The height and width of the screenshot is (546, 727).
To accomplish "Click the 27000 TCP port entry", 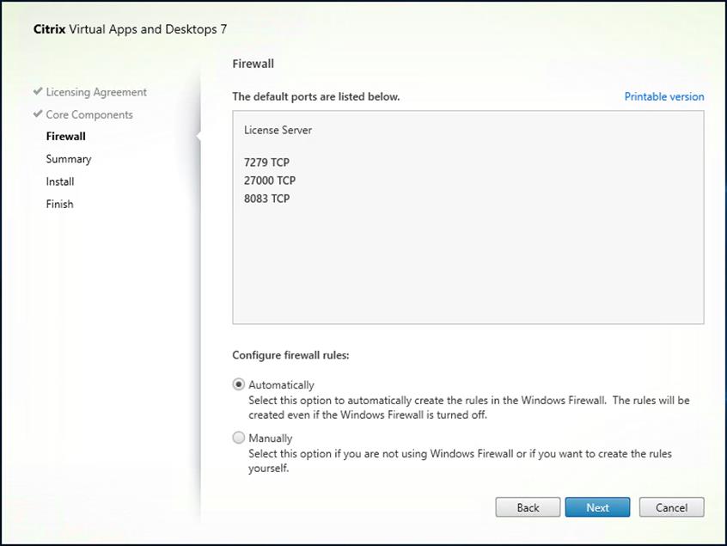I will pos(271,181).
